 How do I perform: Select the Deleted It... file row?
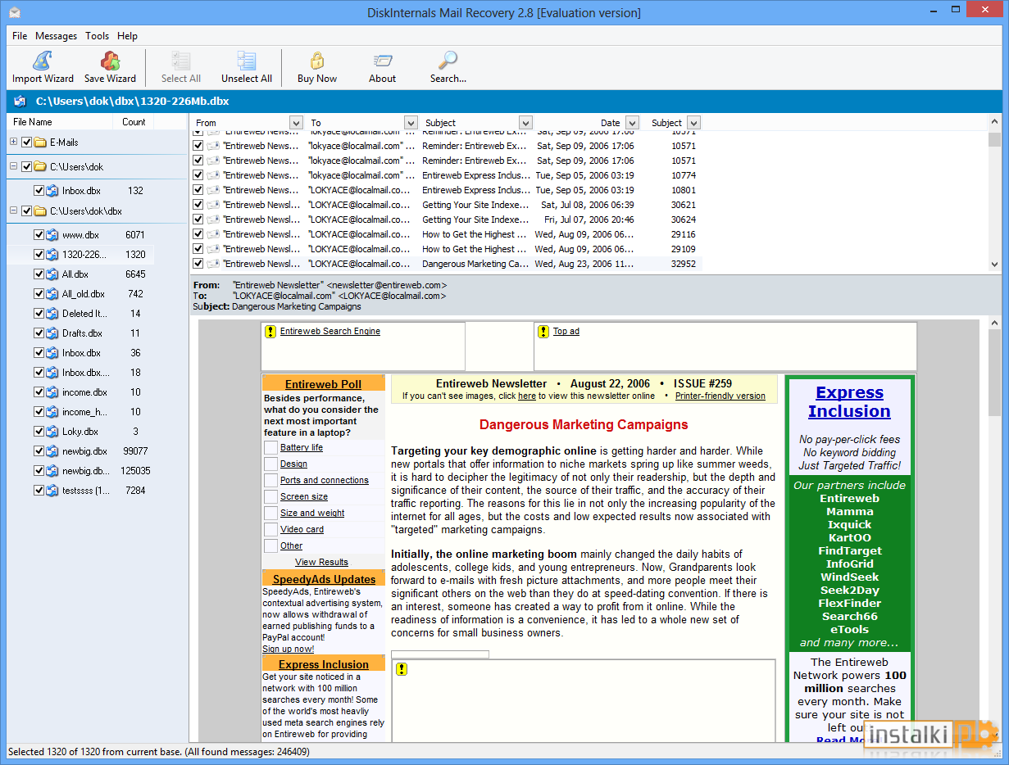79,314
